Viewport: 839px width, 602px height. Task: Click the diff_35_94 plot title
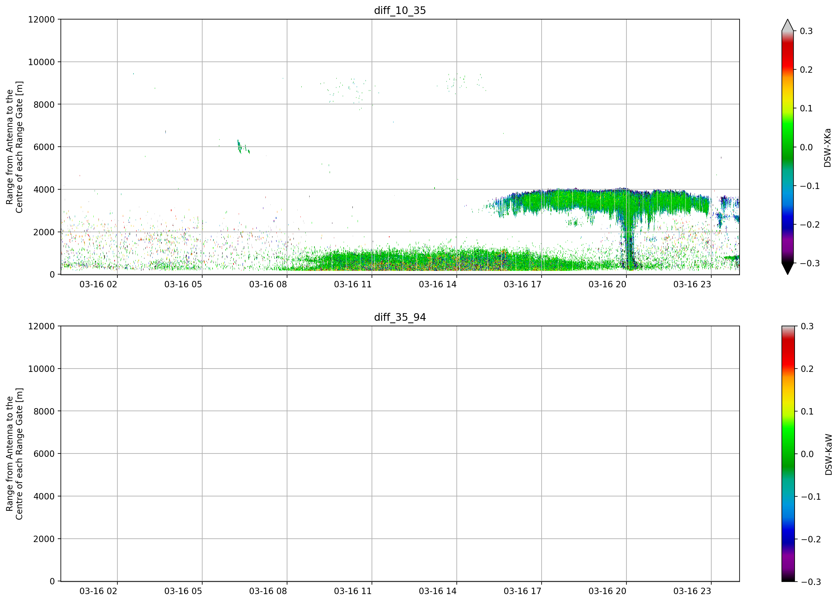(x=400, y=317)
